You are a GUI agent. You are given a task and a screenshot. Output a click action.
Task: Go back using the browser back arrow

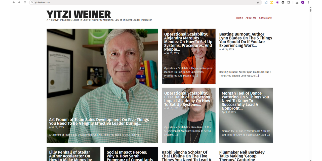(x=14, y=2)
